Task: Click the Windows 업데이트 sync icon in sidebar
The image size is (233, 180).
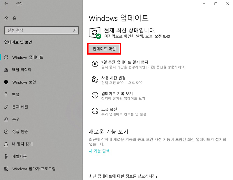Action: tap(6, 57)
